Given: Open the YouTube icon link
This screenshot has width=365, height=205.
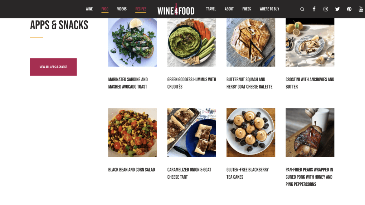Looking at the screenshot, I should 361,9.
